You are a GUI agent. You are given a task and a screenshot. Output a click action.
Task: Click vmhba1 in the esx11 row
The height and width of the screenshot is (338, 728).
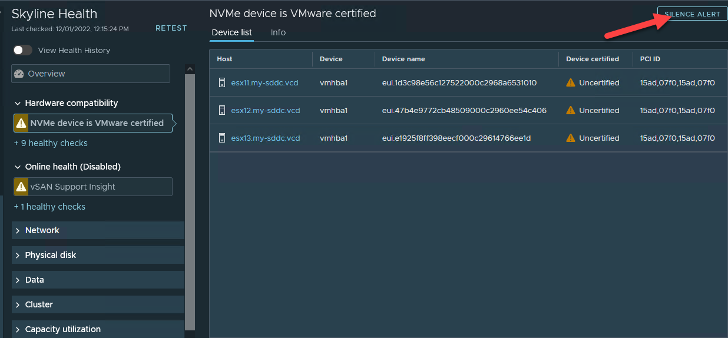(x=334, y=83)
